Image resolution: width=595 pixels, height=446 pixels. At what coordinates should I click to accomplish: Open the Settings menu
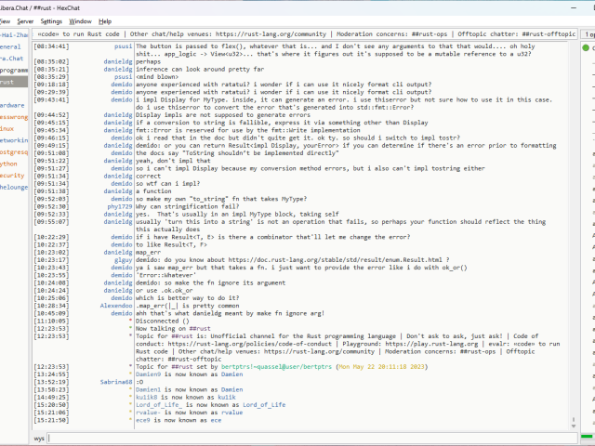click(52, 20)
